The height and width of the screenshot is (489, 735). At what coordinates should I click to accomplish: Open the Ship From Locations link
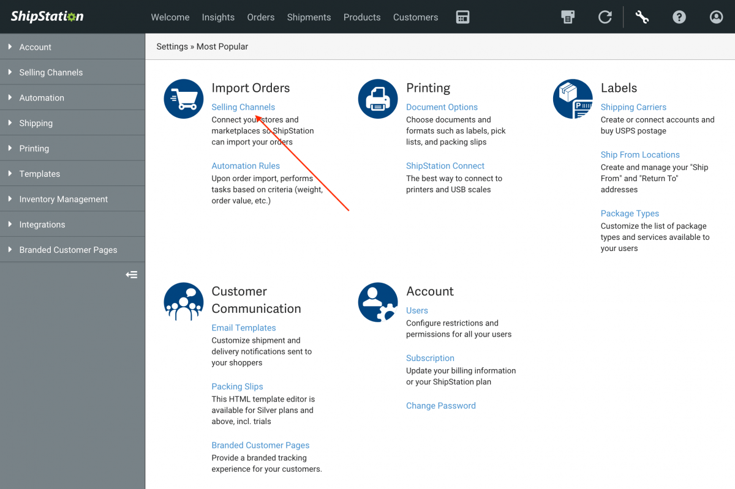[640, 155]
